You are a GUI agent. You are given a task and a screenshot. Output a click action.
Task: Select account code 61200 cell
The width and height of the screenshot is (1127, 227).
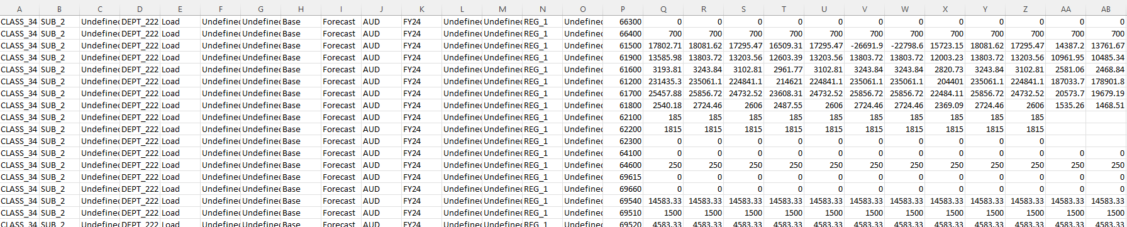tap(623, 81)
